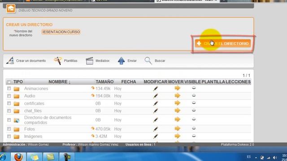Download Imágenes via the size arrow icon
Viewport: 287px width, 161px height.
pos(93,136)
